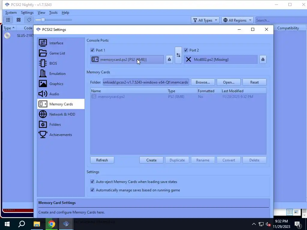
Task: Select the Memory Cards settings page
Action: 61,104
